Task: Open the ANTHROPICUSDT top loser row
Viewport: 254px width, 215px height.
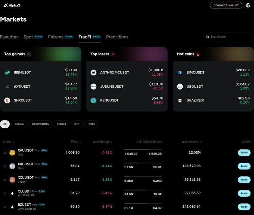Action: click(x=127, y=72)
